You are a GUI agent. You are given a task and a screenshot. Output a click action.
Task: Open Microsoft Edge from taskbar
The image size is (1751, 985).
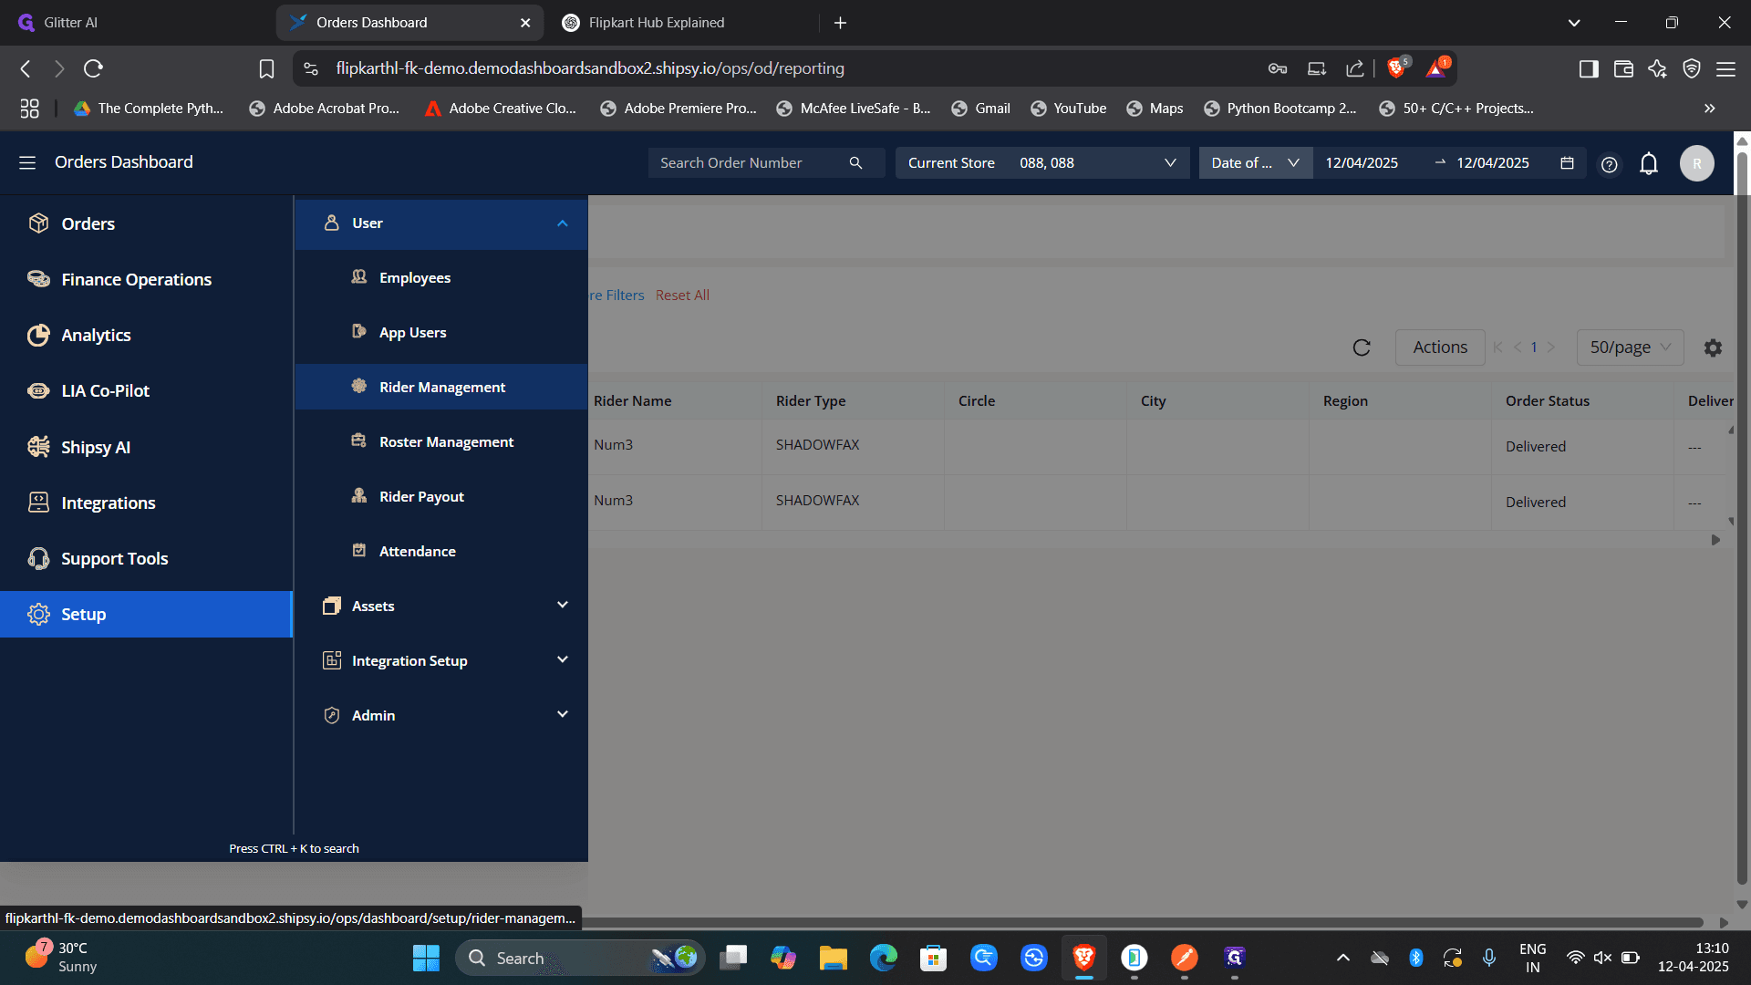pos(883,958)
